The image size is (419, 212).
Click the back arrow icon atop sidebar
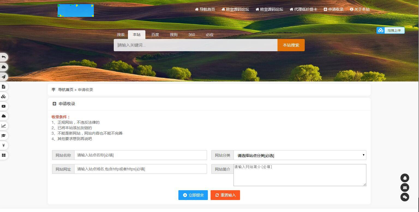(4, 57)
